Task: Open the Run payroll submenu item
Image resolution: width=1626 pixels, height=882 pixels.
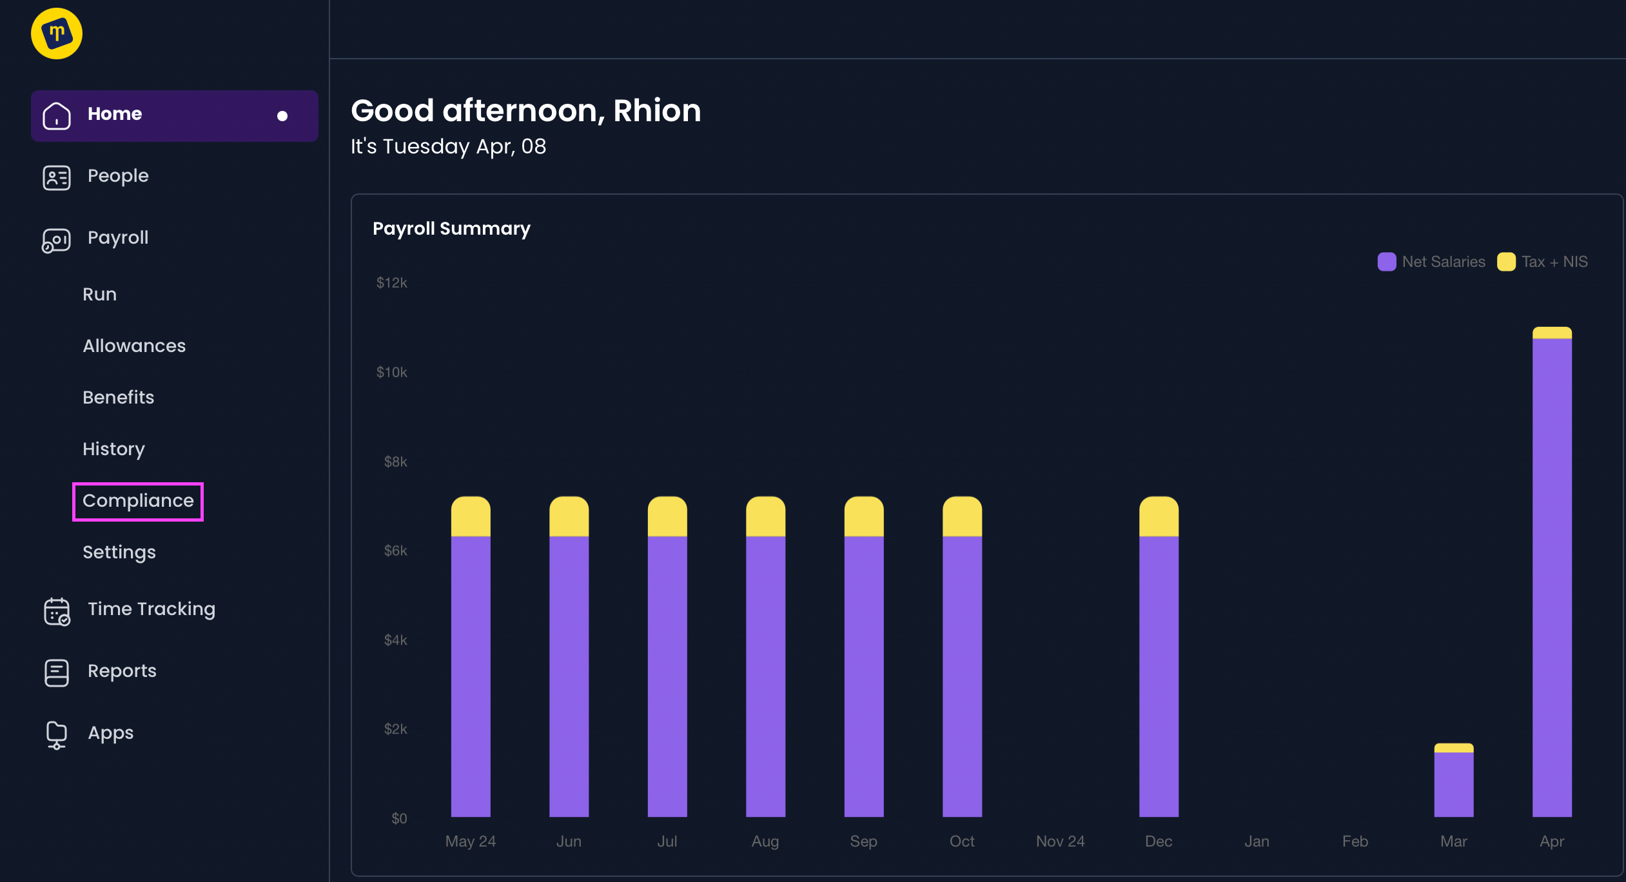Action: [x=100, y=295]
